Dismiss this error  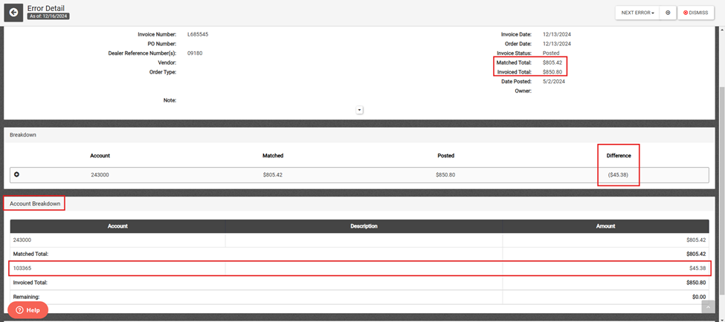coord(695,13)
